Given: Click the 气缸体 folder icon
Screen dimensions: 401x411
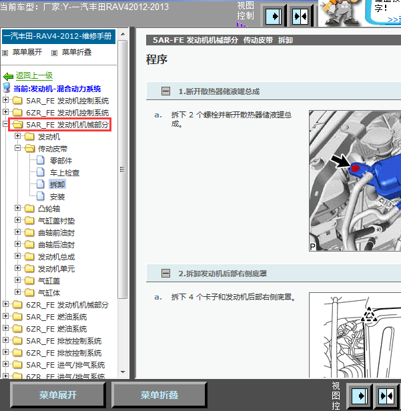Looking at the screenshot, I should [x=29, y=292].
